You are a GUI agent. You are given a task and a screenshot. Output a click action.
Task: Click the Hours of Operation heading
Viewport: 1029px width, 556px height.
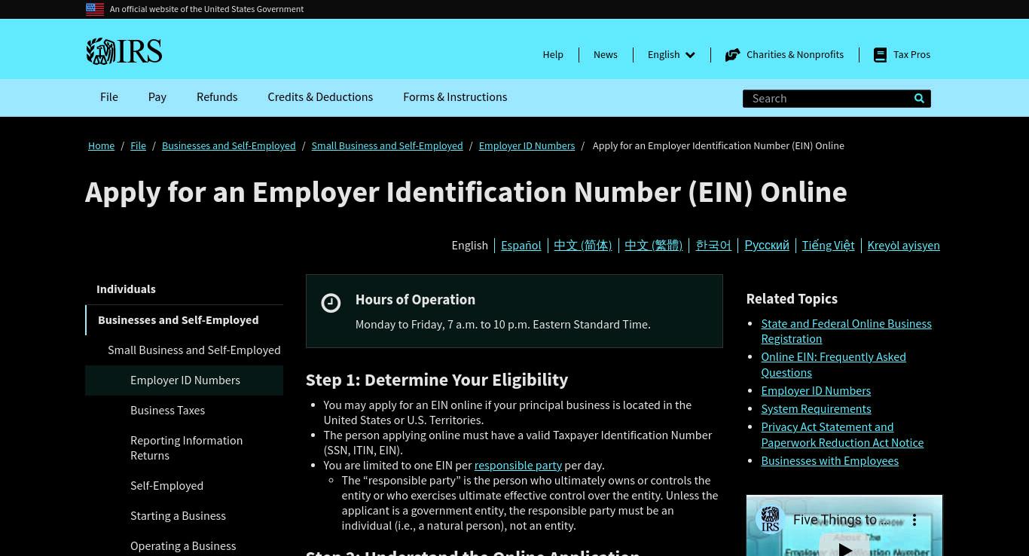pyautogui.click(x=415, y=300)
